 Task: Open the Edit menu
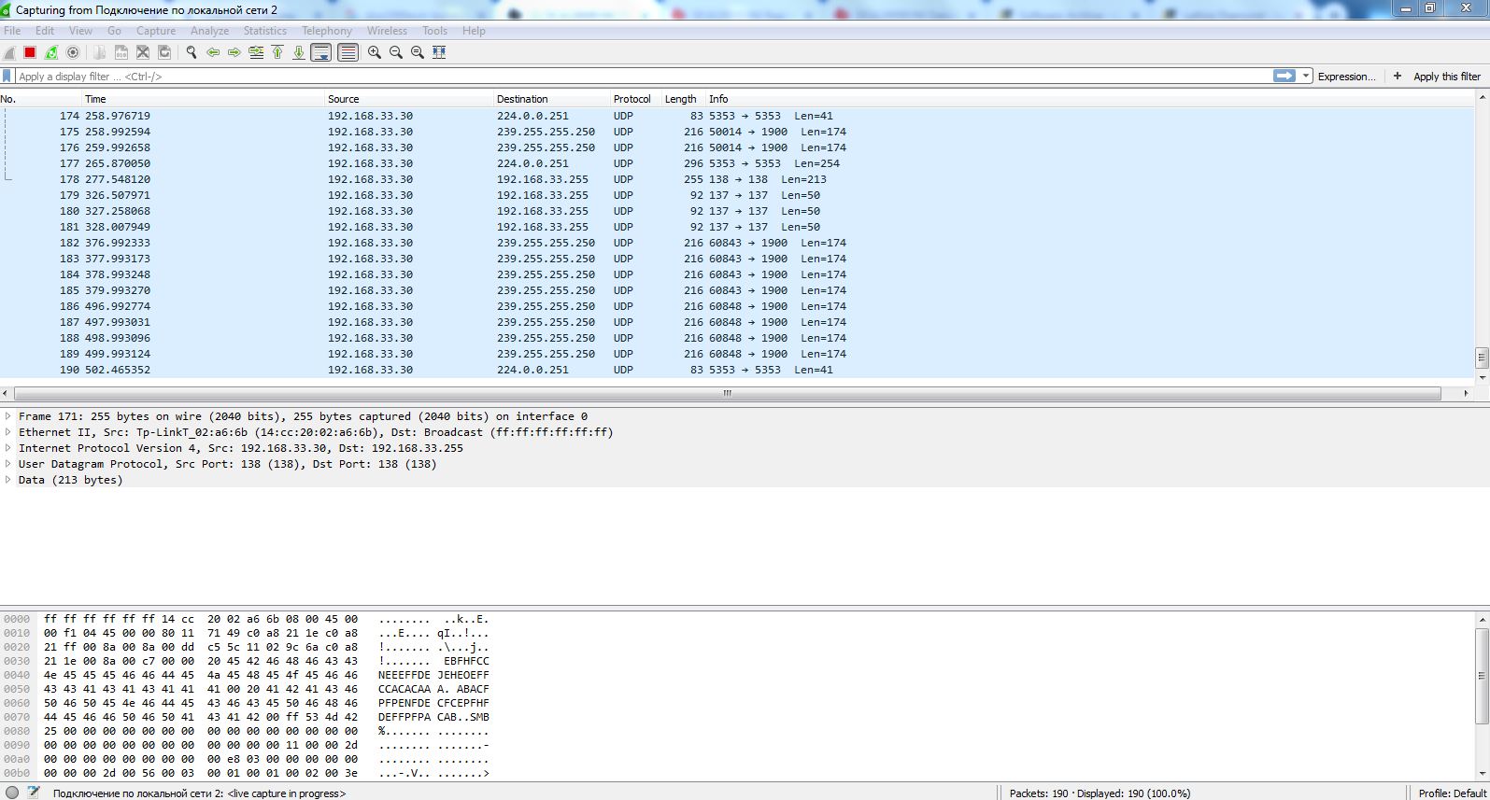point(45,31)
